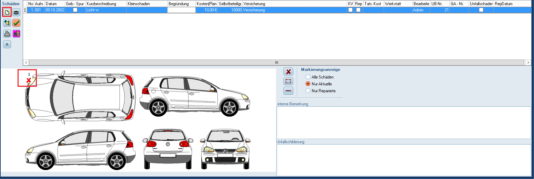Click the green checkmark button

click(16, 23)
